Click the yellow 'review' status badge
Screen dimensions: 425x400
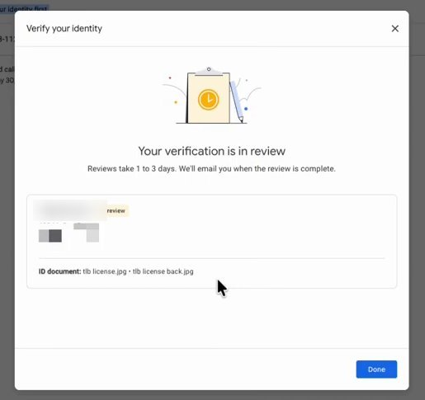click(116, 211)
